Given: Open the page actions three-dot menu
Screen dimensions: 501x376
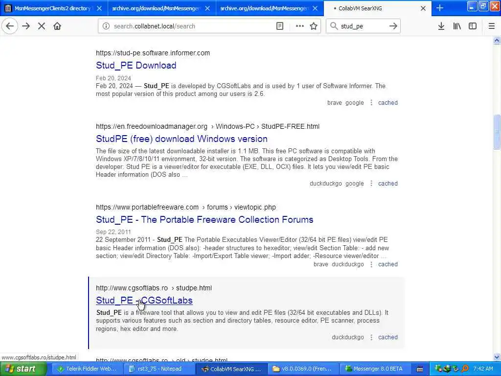Looking at the screenshot, I should (x=300, y=26).
